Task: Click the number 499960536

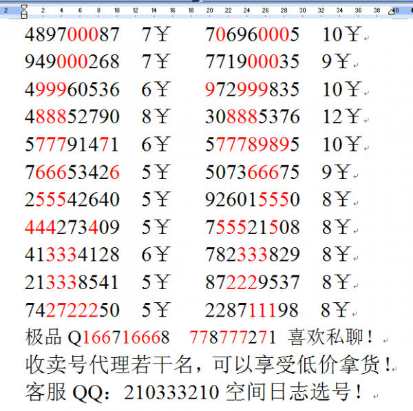Action: point(72,89)
